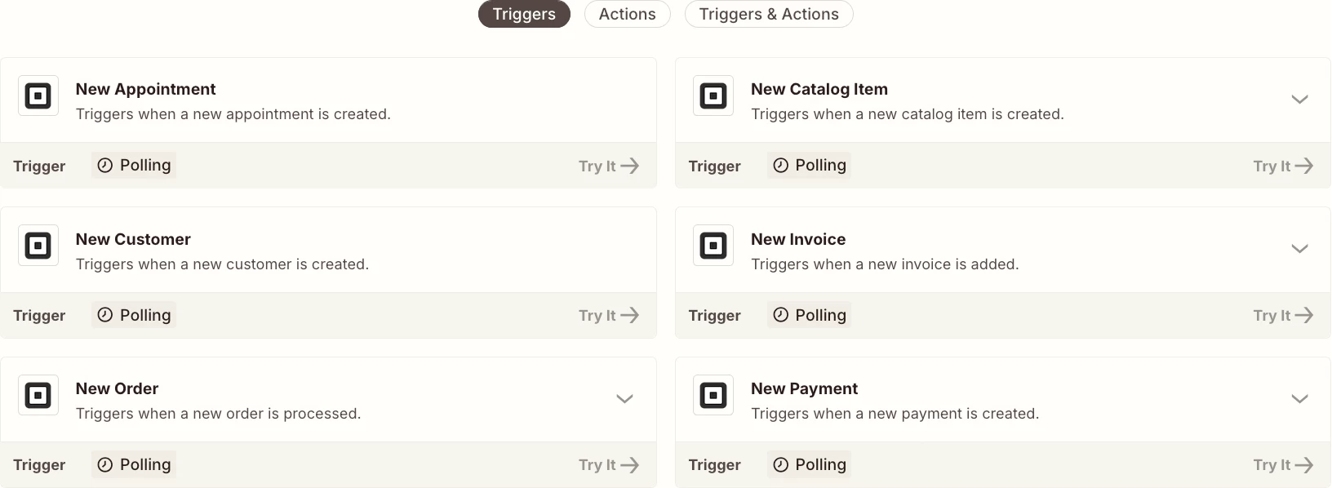Try the New Appointment trigger

point(608,166)
